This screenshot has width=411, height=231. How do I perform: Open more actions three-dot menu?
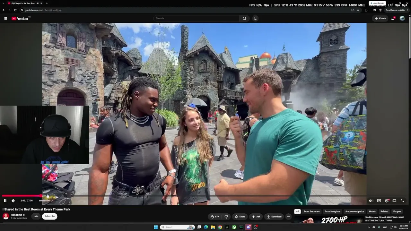click(x=288, y=217)
